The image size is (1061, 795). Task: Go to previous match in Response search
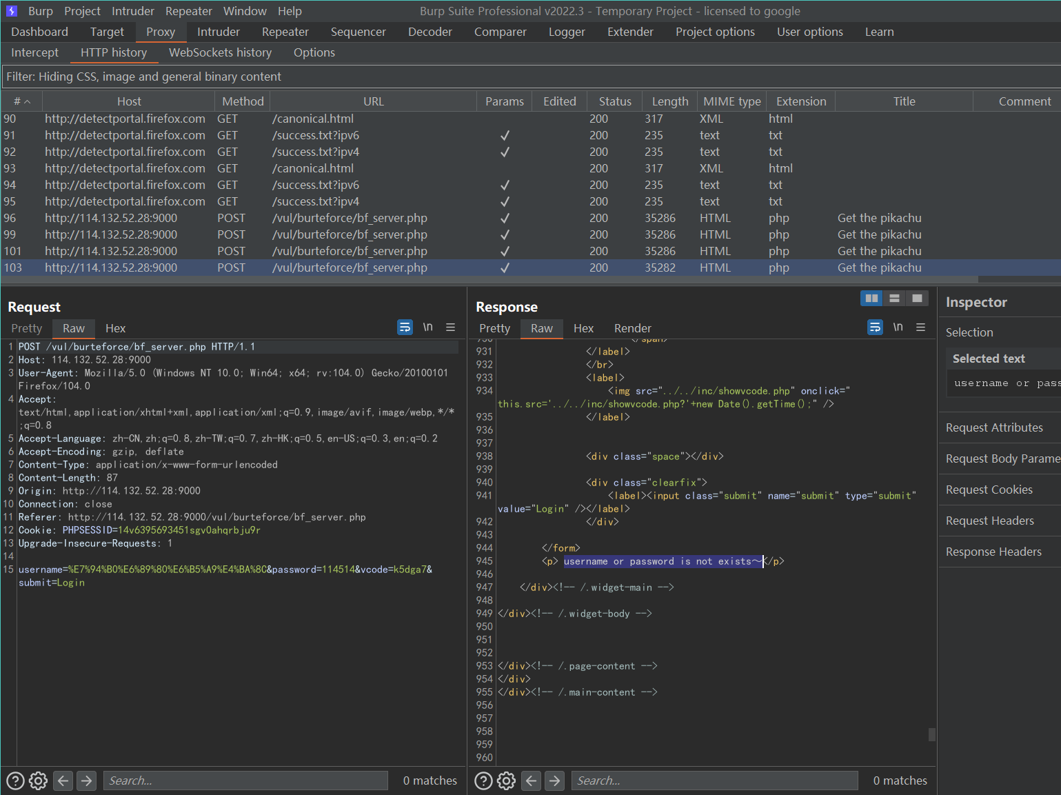531,781
